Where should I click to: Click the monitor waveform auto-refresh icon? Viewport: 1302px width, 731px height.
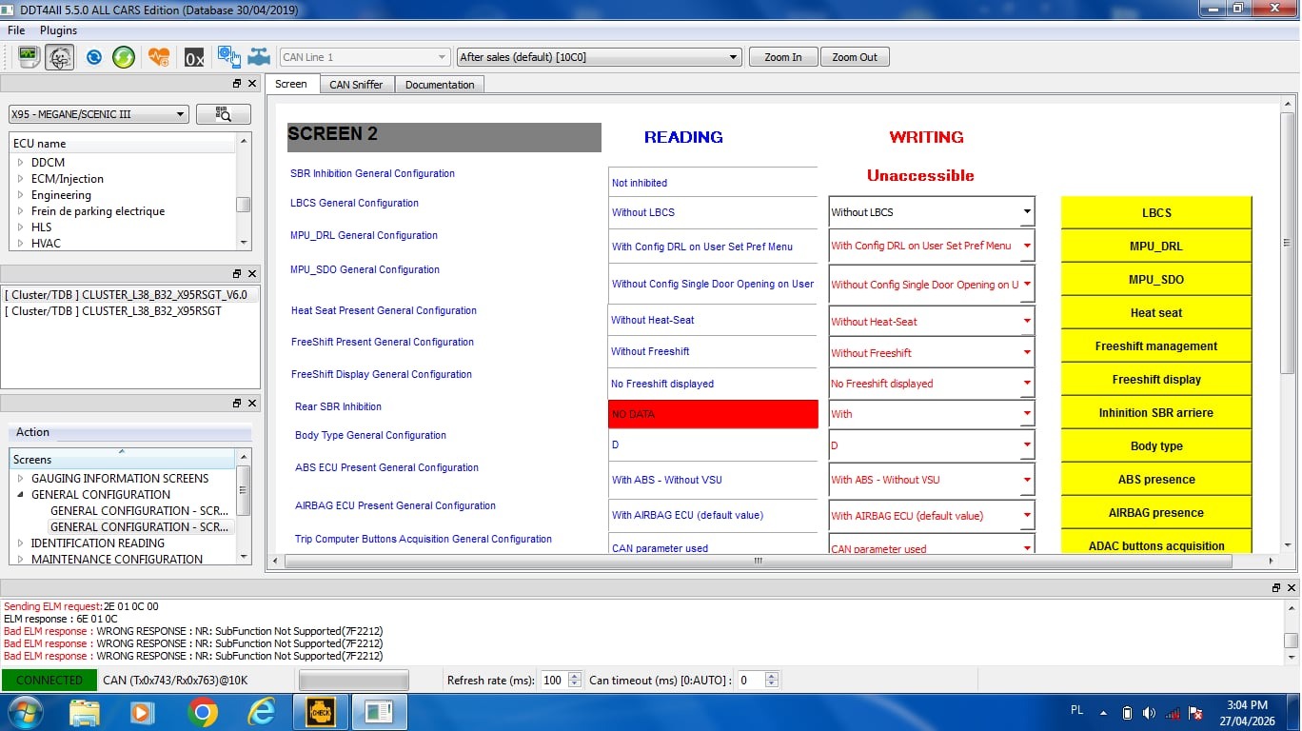pyautogui.click(x=29, y=57)
